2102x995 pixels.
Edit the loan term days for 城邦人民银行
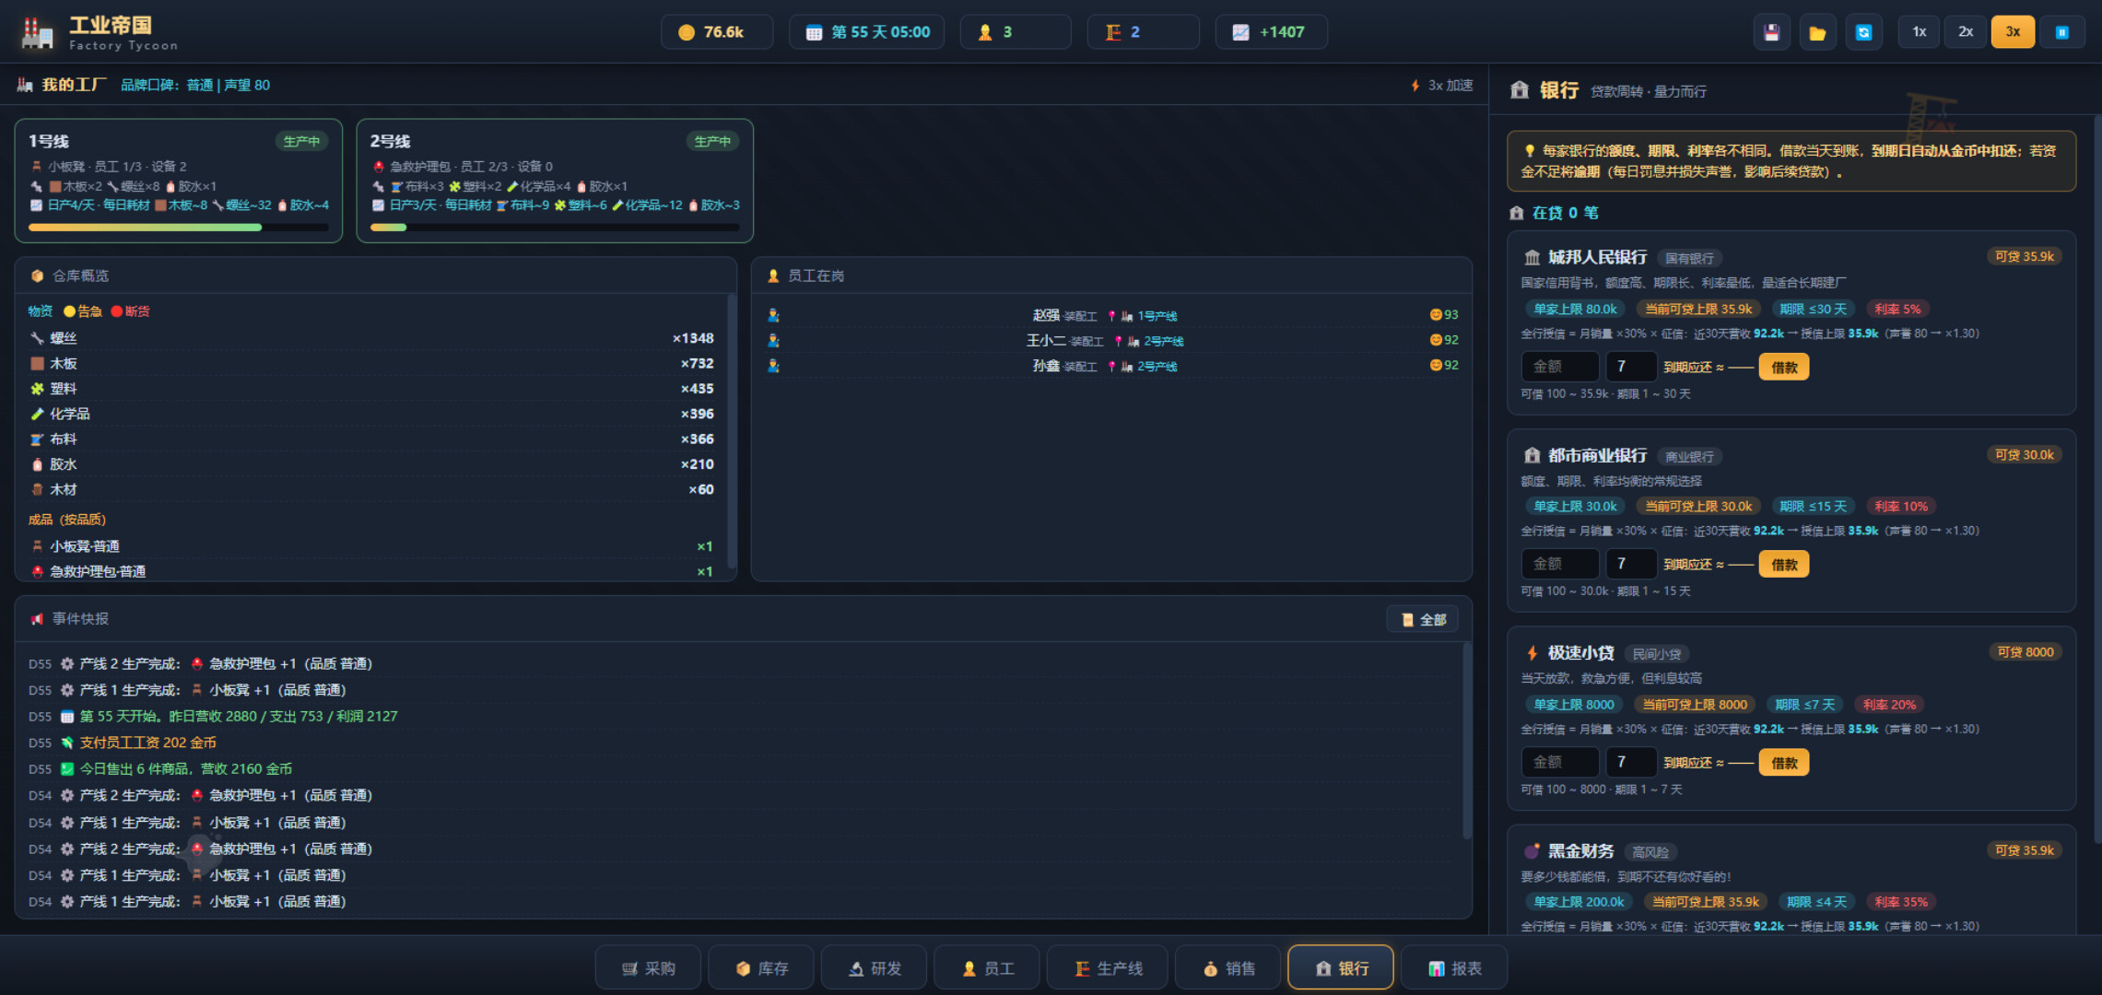click(1631, 367)
